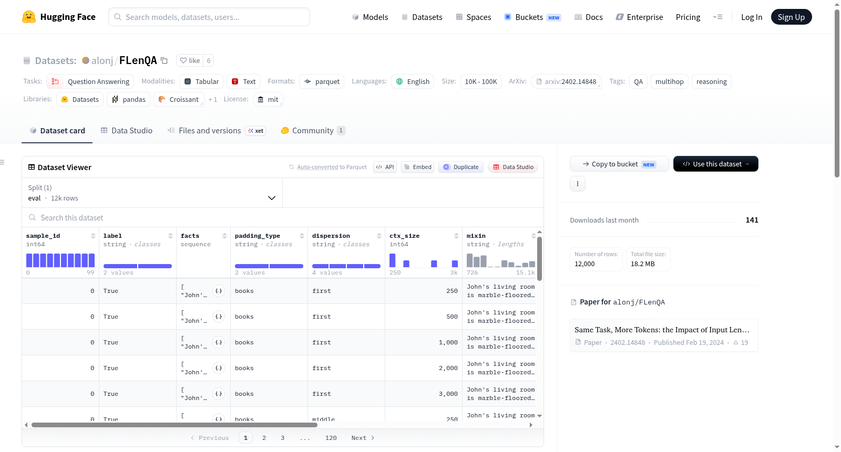Click the Log In link
Image resolution: width=841 pixels, height=452 pixels.
751,17
